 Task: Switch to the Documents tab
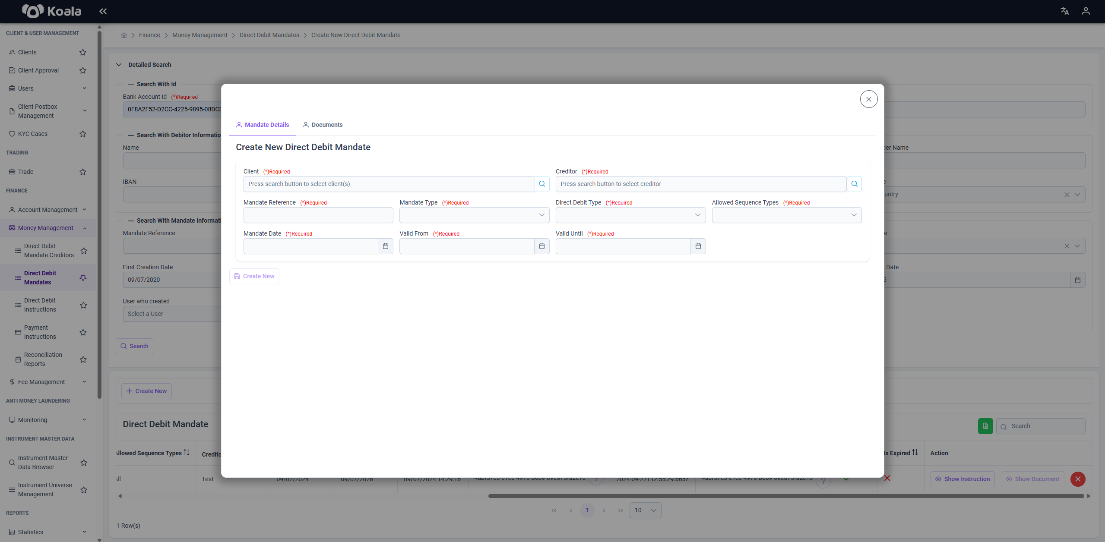(x=323, y=125)
